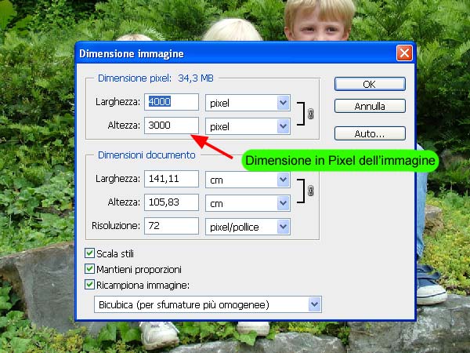Open document width cm unit dropdown
Image resolution: width=470 pixels, height=353 pixels.
[248, 180]
